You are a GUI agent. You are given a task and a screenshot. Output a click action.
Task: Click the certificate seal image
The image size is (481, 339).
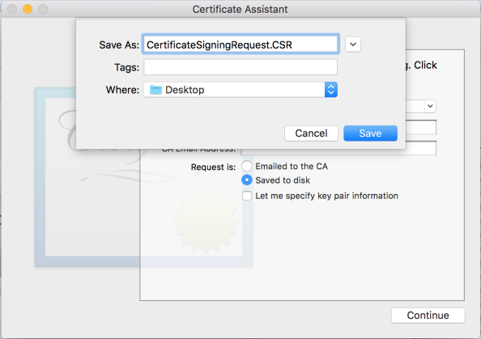click(206, 221)
